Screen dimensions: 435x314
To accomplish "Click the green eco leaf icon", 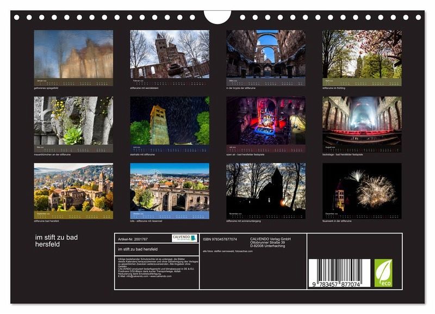I will (383, 273).
